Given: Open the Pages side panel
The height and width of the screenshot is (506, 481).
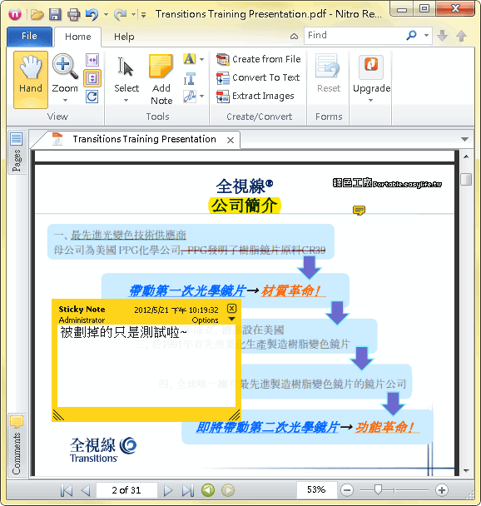Looking at the screenshot, I should point(16,152).
